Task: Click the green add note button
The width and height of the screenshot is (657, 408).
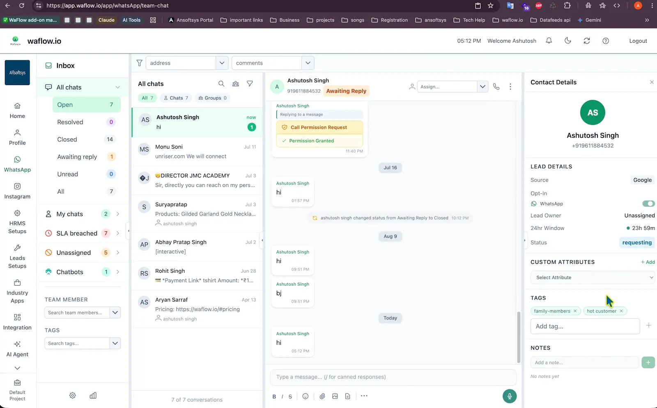Action: click(x=648, y=362)
